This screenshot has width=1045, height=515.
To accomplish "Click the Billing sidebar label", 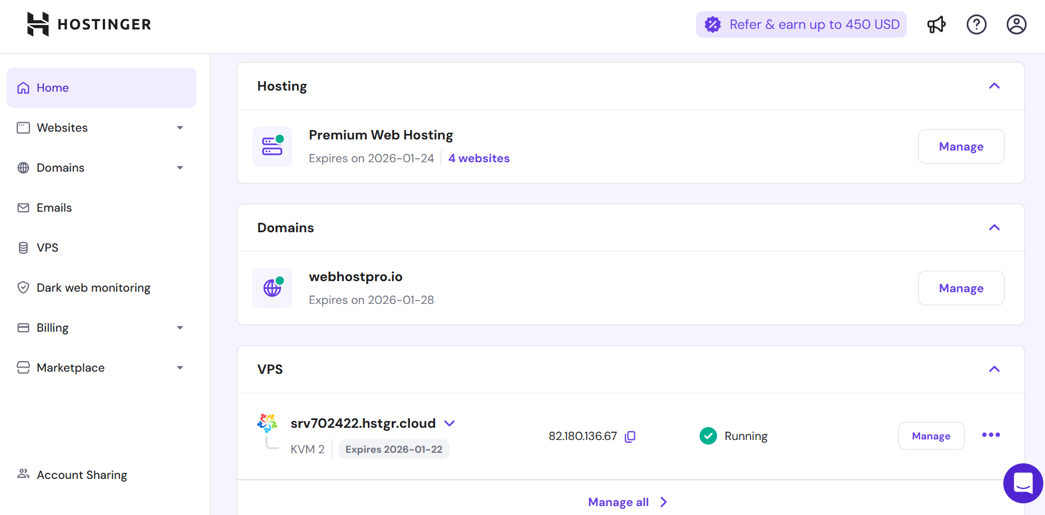I will tap(52, 328).
